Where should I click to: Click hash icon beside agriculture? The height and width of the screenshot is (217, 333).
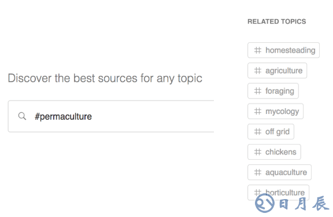tap(258, 71)
